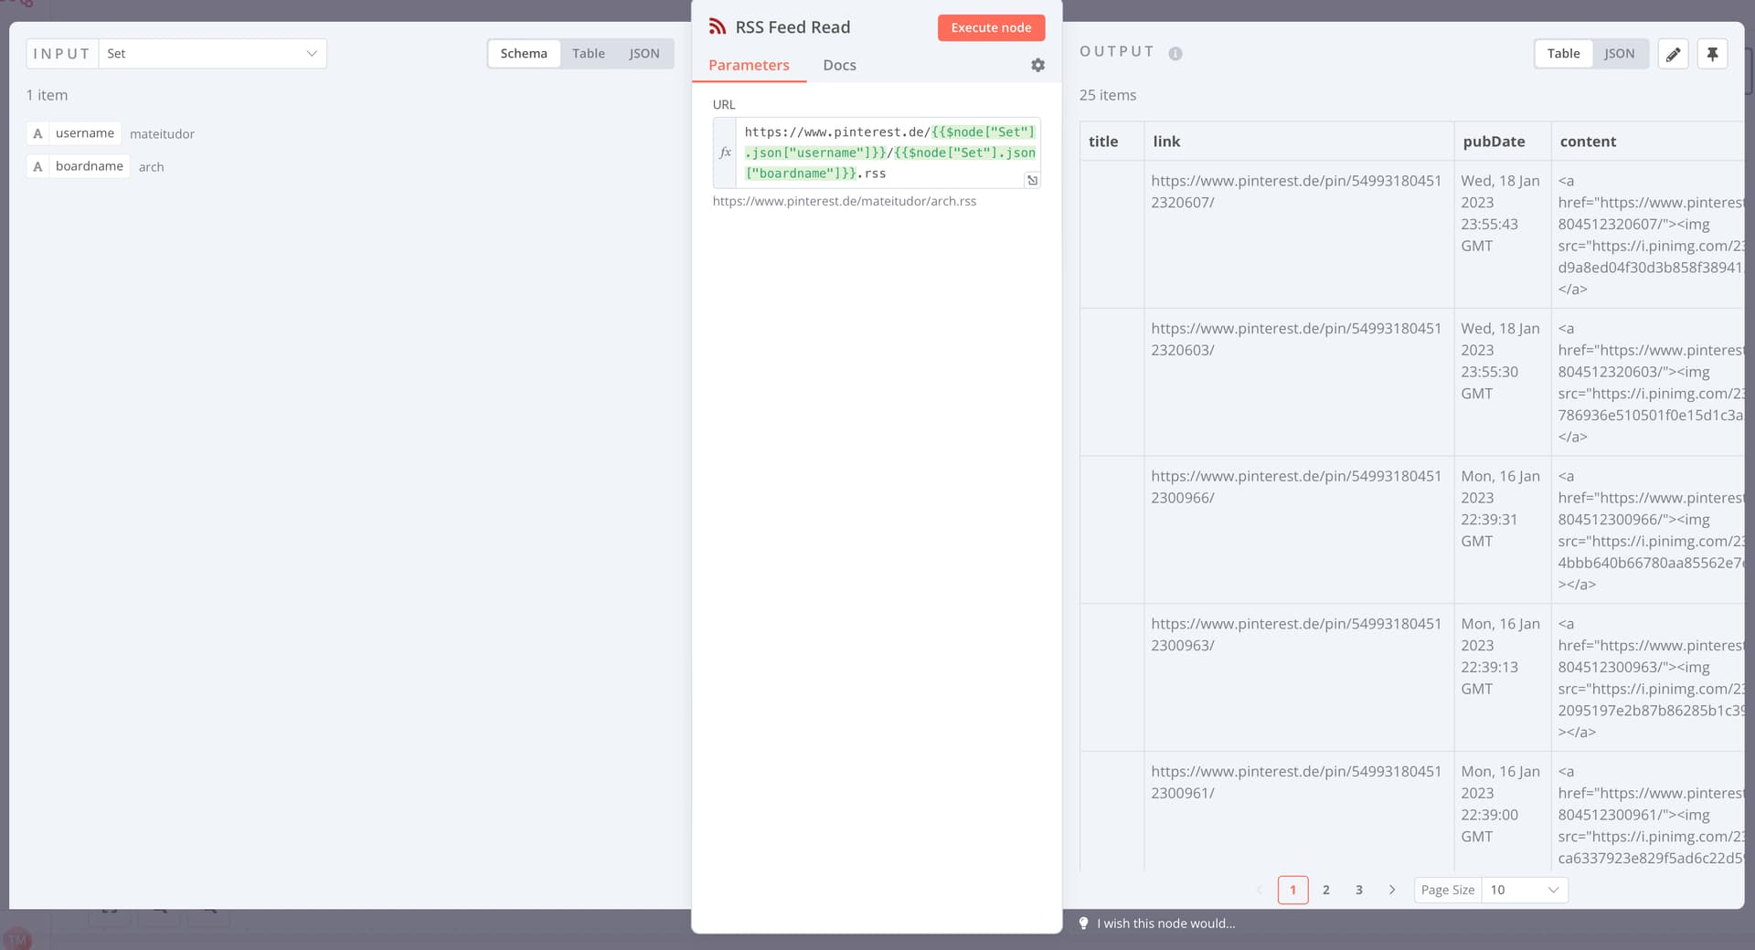The height and width of the screenshot is (950, 1755).
Task: Click the link ending in 2300961/
Action: pos(1296,783)
